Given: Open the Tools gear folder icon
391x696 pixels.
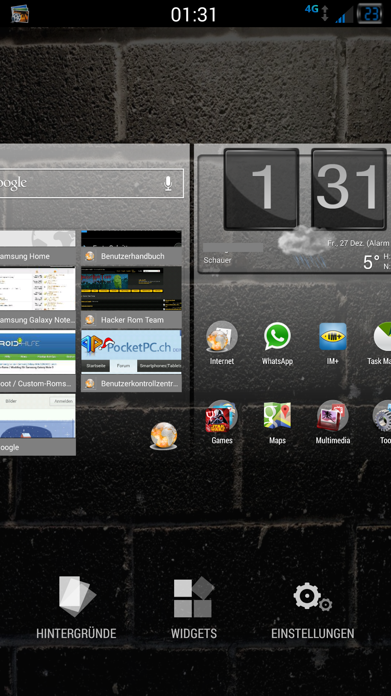Looking at the screenshot, I should [382, 416].
